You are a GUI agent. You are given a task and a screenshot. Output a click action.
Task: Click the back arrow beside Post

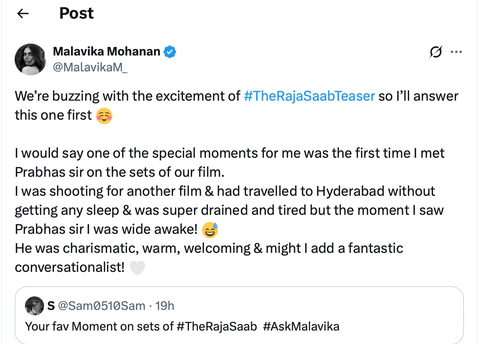[x=23, y=14]
